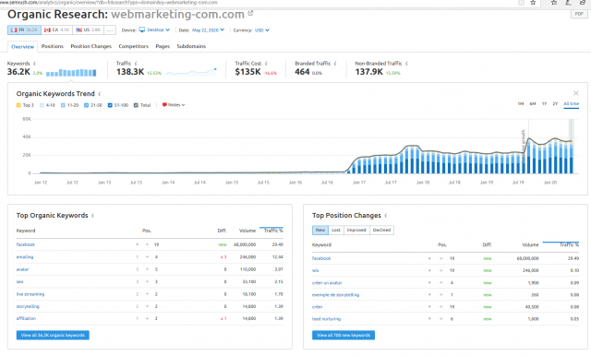Click info icon beside Branded Traffic
The height and width of the screenshot is (356, 591).
click(x=335, y=64)
